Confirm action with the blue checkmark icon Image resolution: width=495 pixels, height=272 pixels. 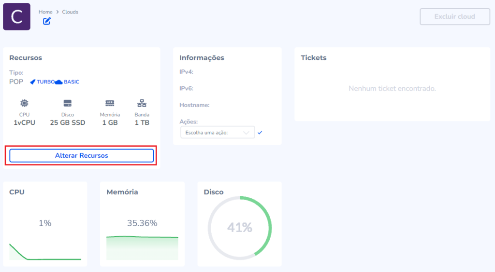tap(260, 133)
